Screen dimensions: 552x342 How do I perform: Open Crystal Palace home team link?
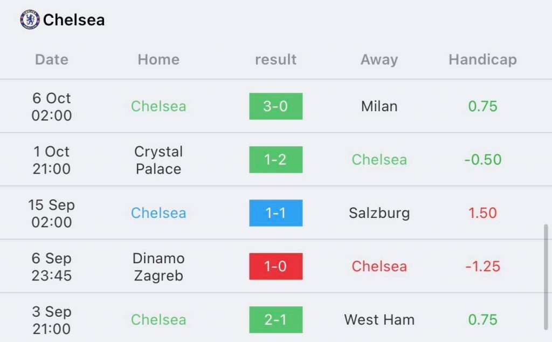pyautogui.click(x=158, y=160)
